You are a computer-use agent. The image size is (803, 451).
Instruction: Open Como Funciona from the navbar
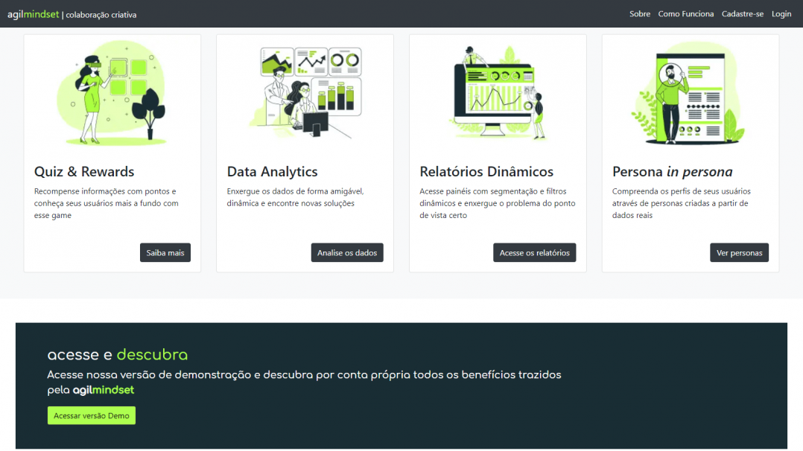pos(685,13)
